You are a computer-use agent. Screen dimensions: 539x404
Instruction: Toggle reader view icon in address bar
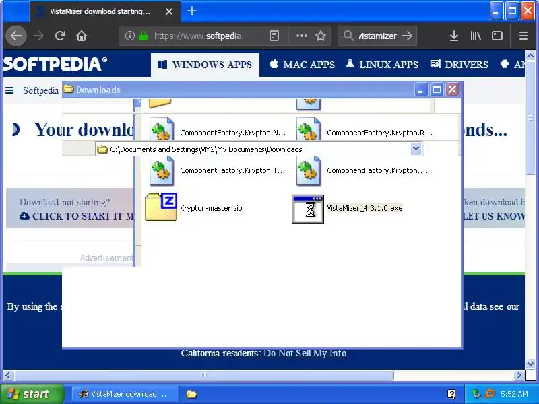coord(274,36)
